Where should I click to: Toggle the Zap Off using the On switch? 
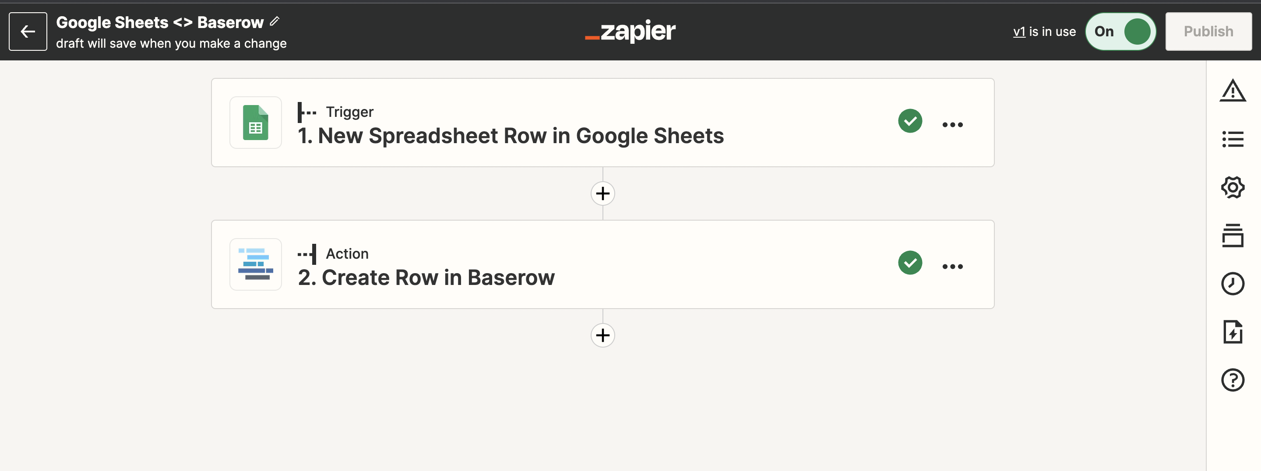[x=1120, y=32]
